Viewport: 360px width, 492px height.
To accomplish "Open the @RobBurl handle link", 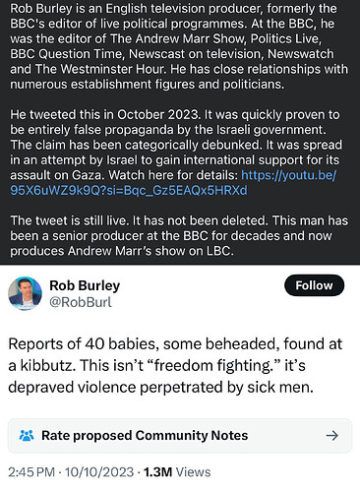I will pyautogui.click(x=81, y=302).
